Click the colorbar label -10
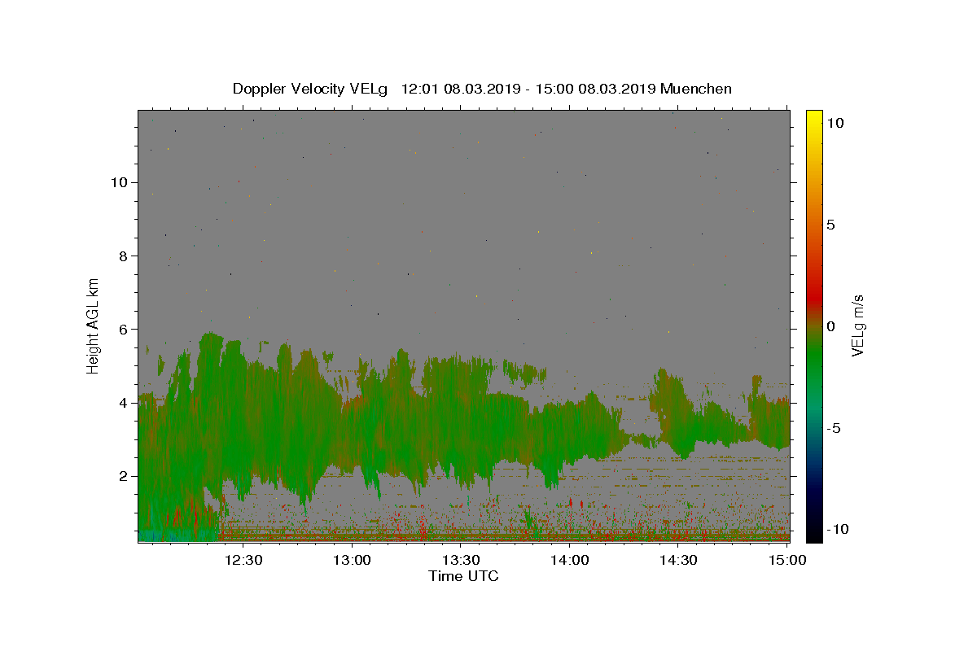Viewport: 977px width, 651px height. (x=837, y=530)
